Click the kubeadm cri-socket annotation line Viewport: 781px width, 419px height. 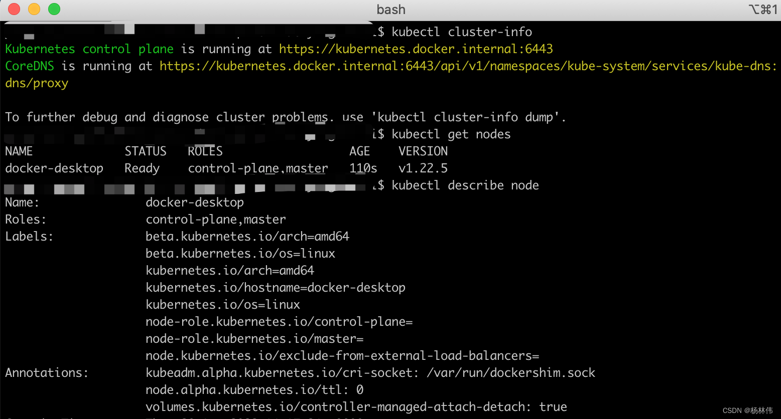[370, 373]
